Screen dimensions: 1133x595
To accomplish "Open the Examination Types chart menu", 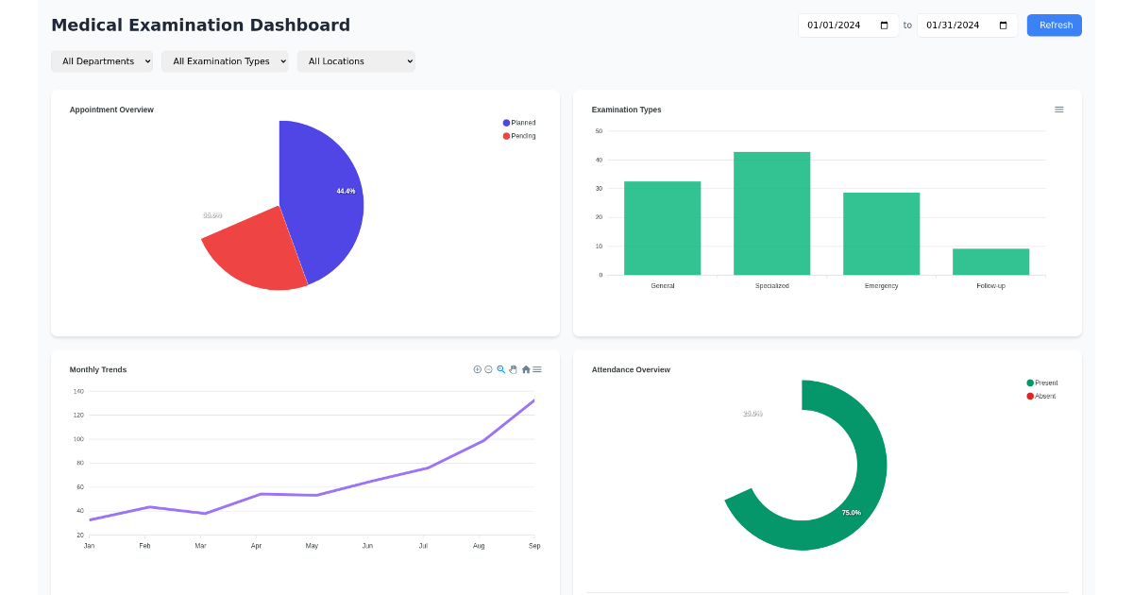I will point(1058,109).
